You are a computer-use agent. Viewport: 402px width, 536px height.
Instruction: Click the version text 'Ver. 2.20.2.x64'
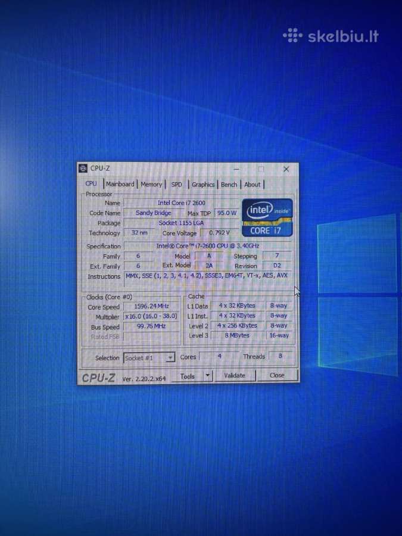(144, 378)
